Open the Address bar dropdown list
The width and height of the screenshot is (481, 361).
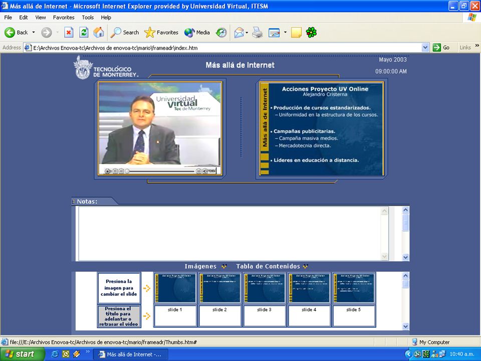(425, 48)
